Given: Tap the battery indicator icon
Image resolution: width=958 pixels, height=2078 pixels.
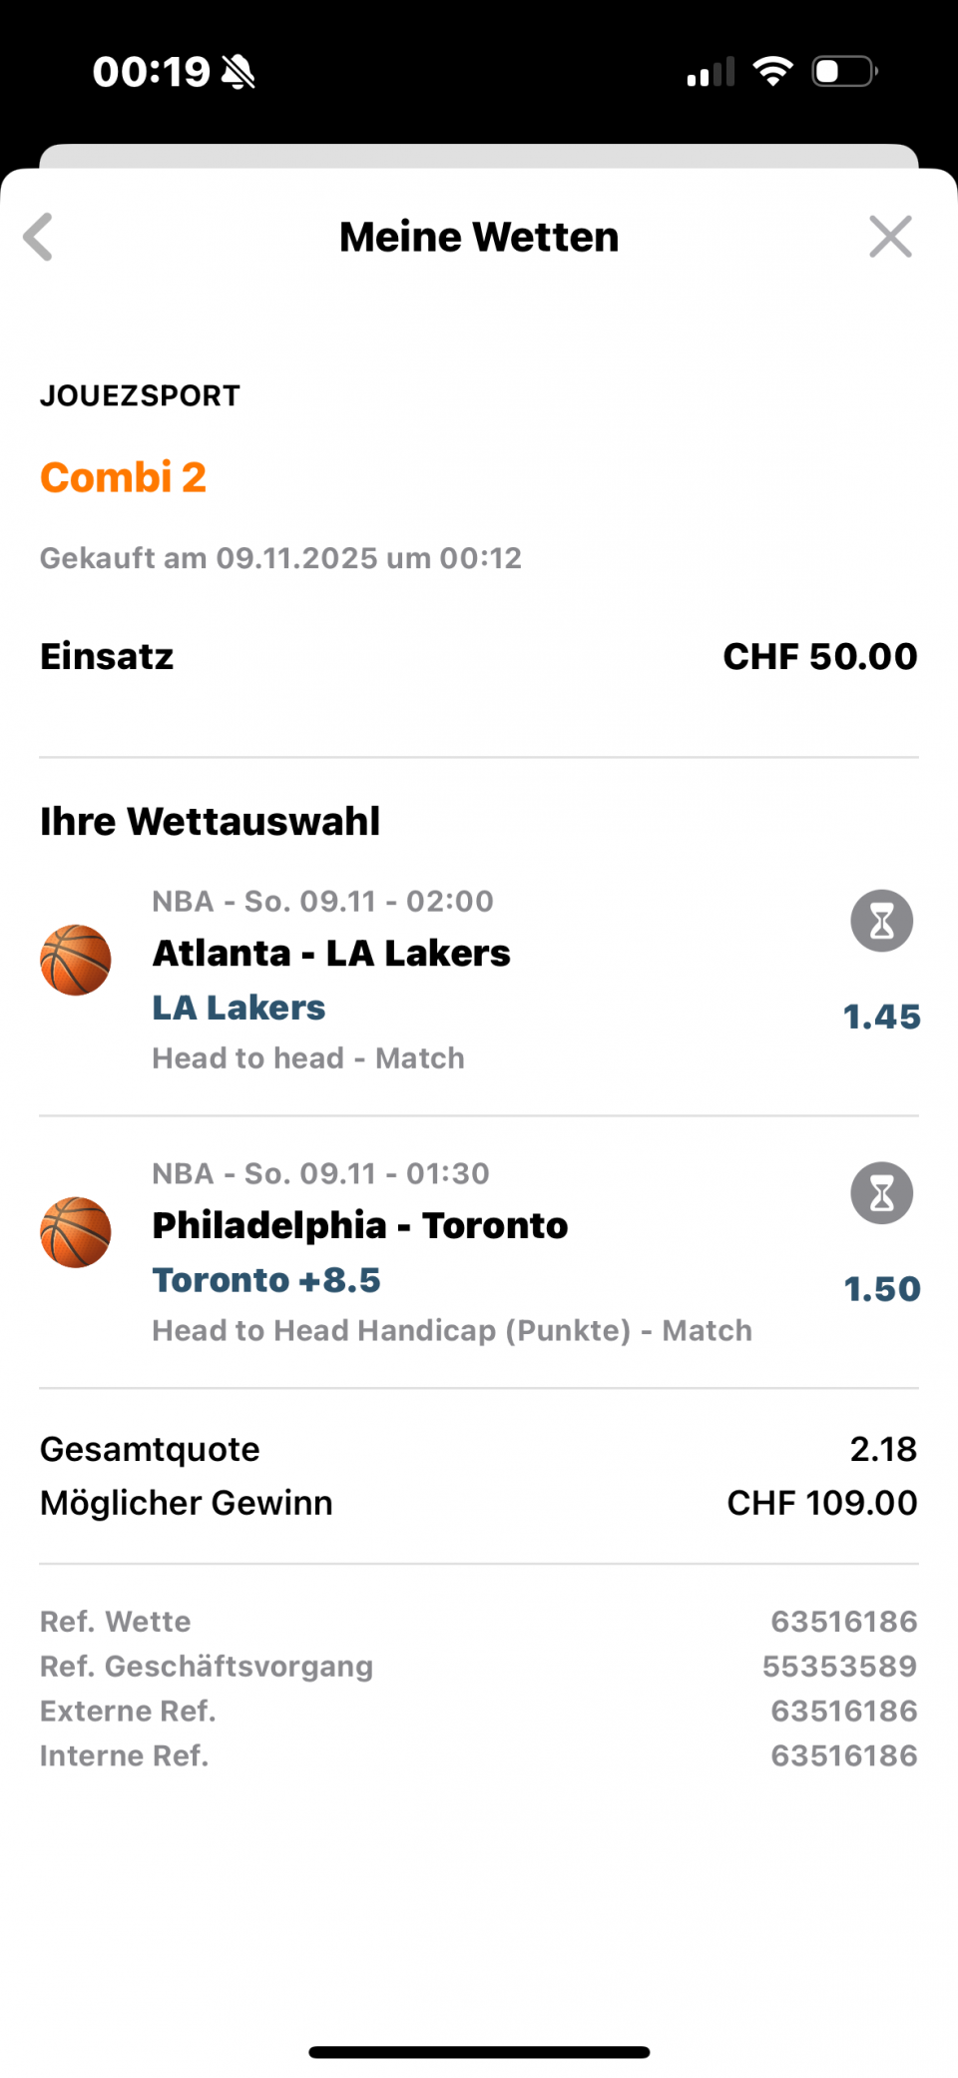Looking at the screenshot, I should (844, 72).
